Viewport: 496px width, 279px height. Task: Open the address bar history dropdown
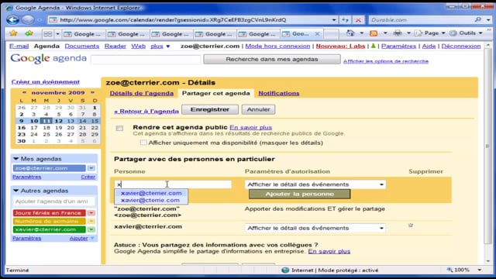(x=334, y=20)
